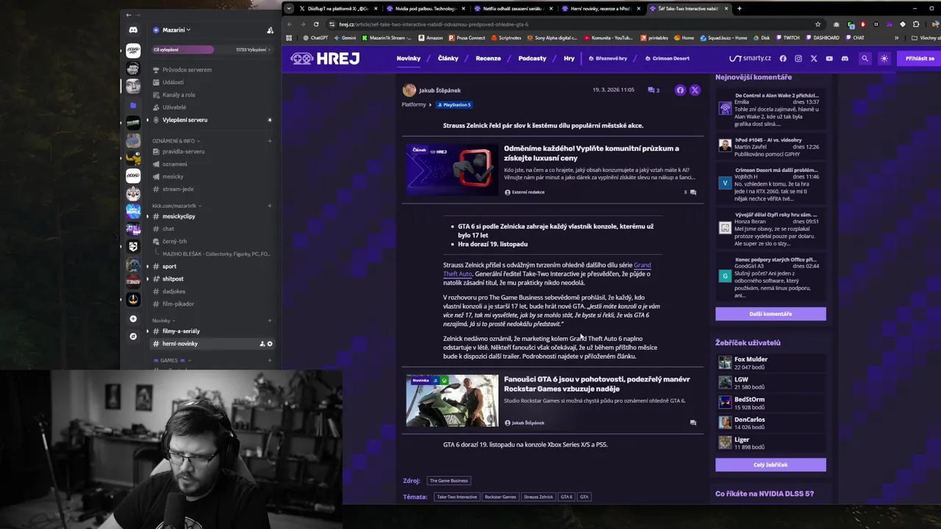The width and height of the screenshot is (941, 529).
Task: Click The Game Business source tag
Action: click(x=448, y=481)
